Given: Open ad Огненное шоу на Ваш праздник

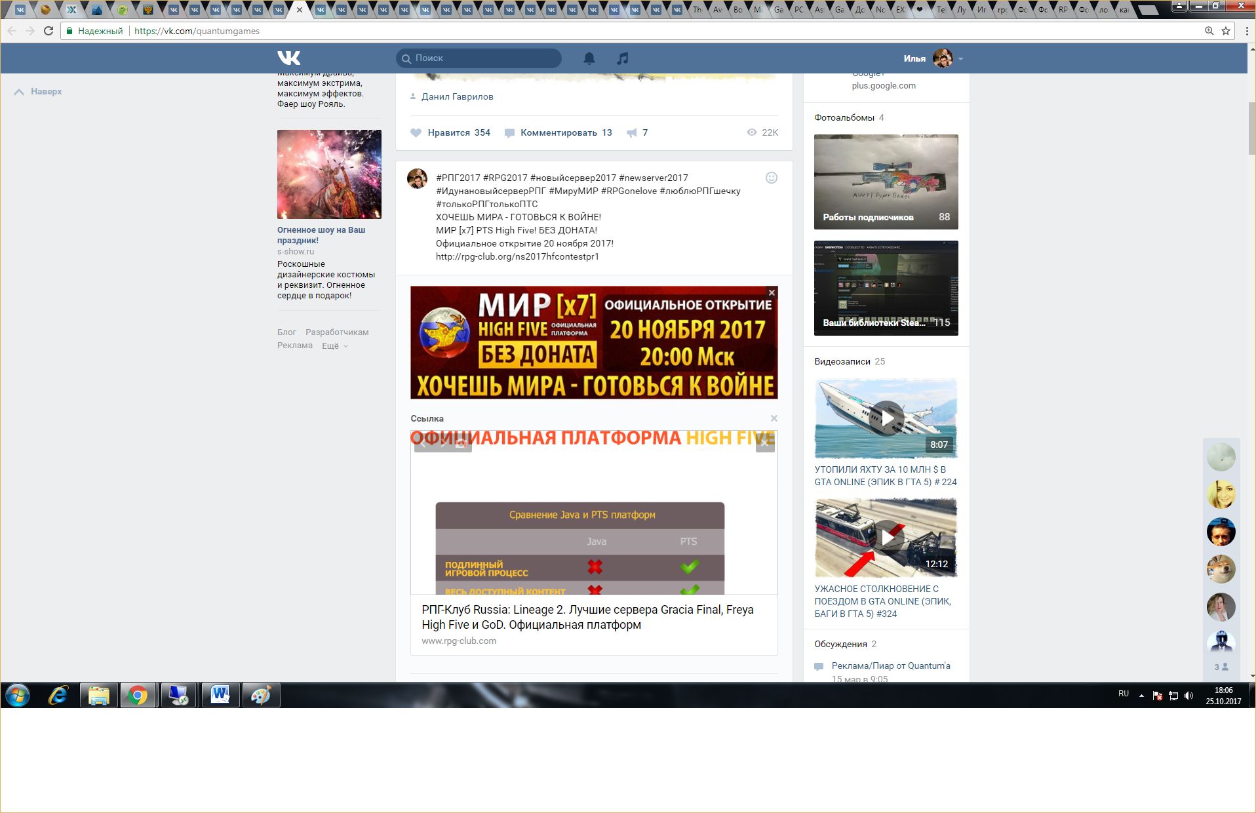Looking at the screenshot, I should pyautogui.click(x=321, y=235).
